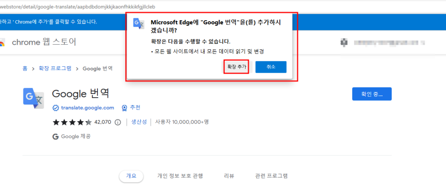This screenshot has height=193, width=446.
Task: Click the permission text 모든 웹 사이트에서
Action: click(x=209, y=52)
